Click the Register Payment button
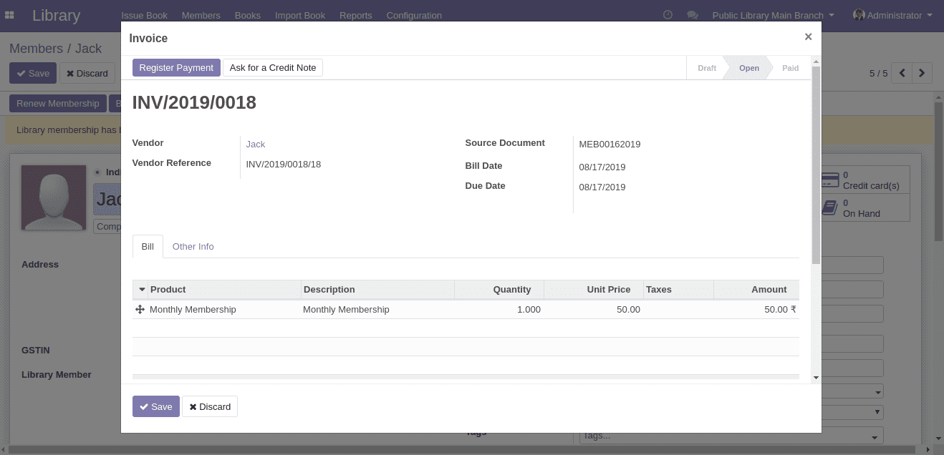This screenshot has height=455, width=944. (x=176, y=67)
